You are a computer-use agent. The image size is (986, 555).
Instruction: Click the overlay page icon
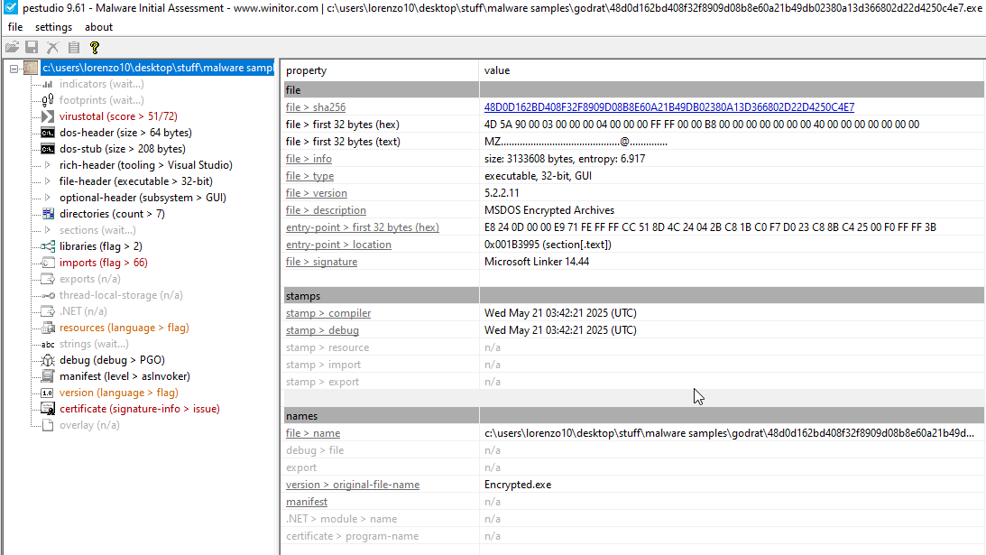48,425
